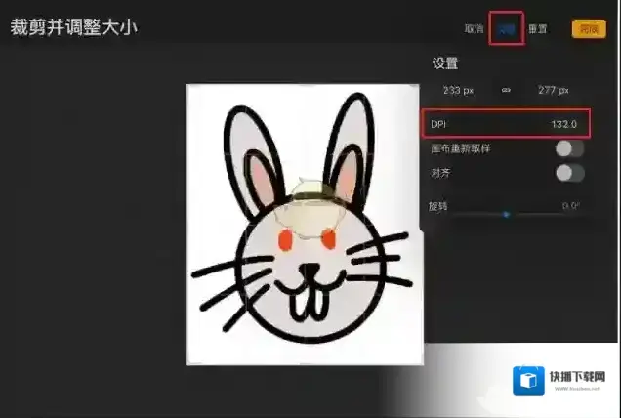This screenshot has height=418, width=621.
Task: Tap the yellow 完成 button
Action: (x=588, y=28)
